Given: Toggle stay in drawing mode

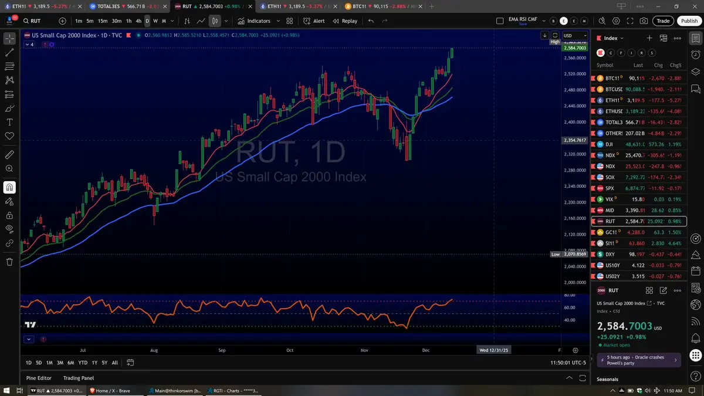Looking at the screenshot, I should pos(9,201).
